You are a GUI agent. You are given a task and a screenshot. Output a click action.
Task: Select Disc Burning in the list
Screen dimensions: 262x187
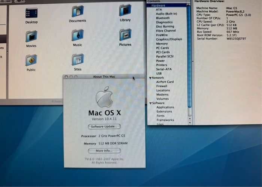tap(165, 27)
